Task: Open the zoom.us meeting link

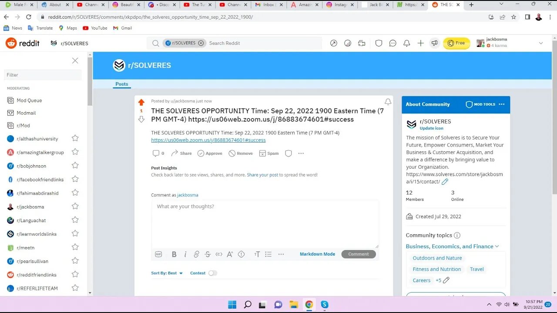Action: [x=208, y=140]
